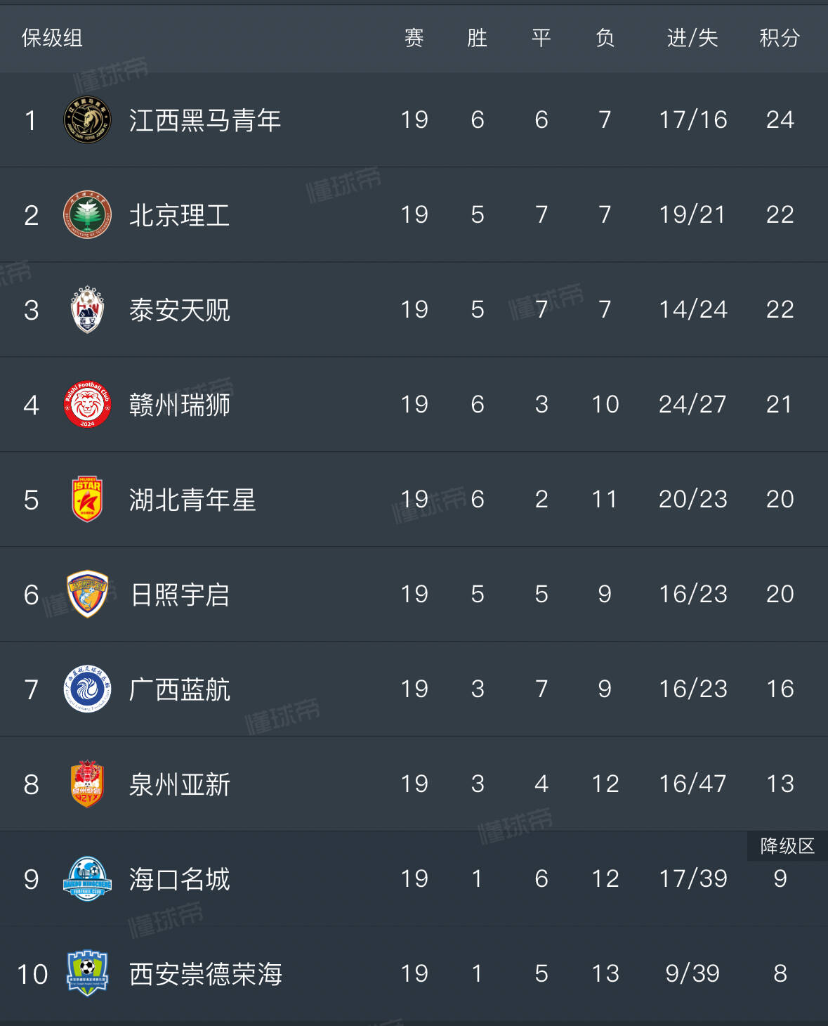The image size is (828, 1026).
Task: Select the 海口名城 highlighted row
Action: 414,879
